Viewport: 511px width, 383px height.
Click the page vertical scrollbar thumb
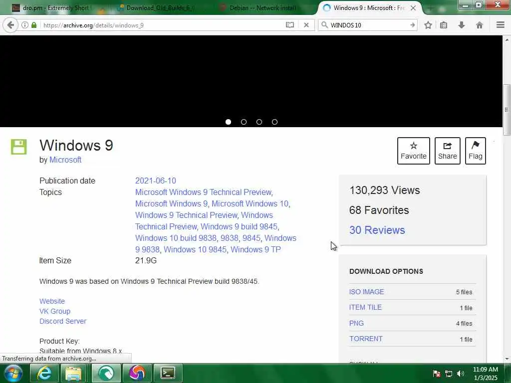[x=507, y=110]
